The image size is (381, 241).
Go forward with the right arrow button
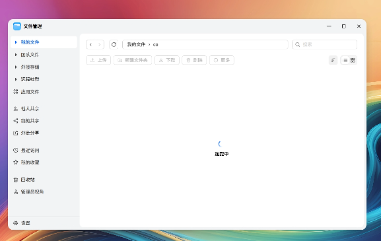coord(100,44)
